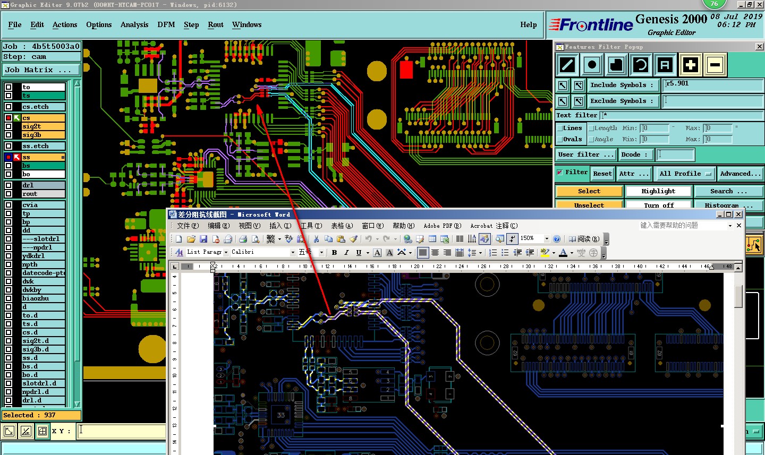The height and width of the screenshot is (455, 765).
Task: Open the File menu in Genesis
Action: pos(15,25)
